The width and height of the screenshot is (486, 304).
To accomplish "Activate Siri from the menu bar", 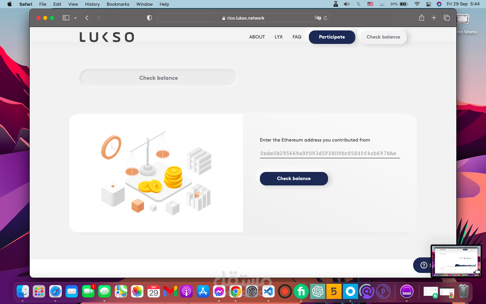I will click(439, 4).
